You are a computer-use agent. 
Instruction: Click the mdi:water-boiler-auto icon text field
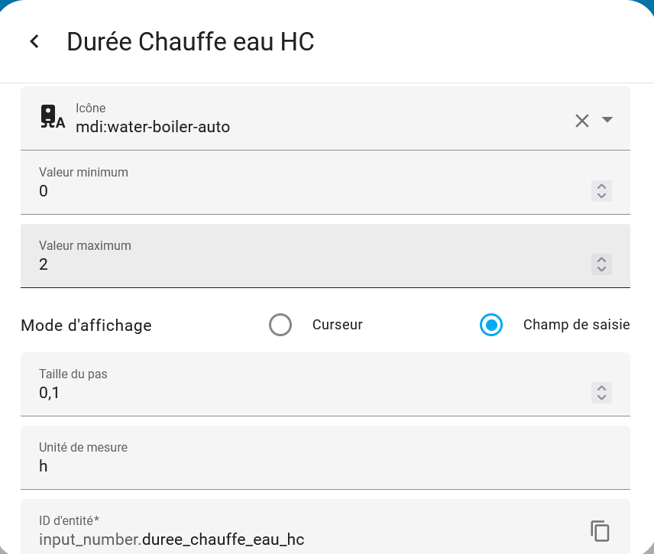[306, 127]
